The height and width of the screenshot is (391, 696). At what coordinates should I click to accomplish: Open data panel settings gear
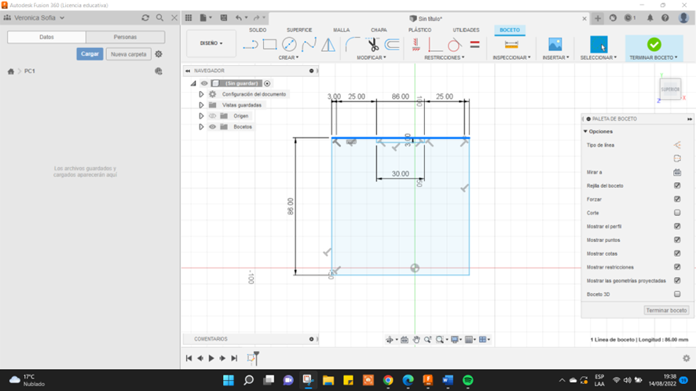click(159, 54)
